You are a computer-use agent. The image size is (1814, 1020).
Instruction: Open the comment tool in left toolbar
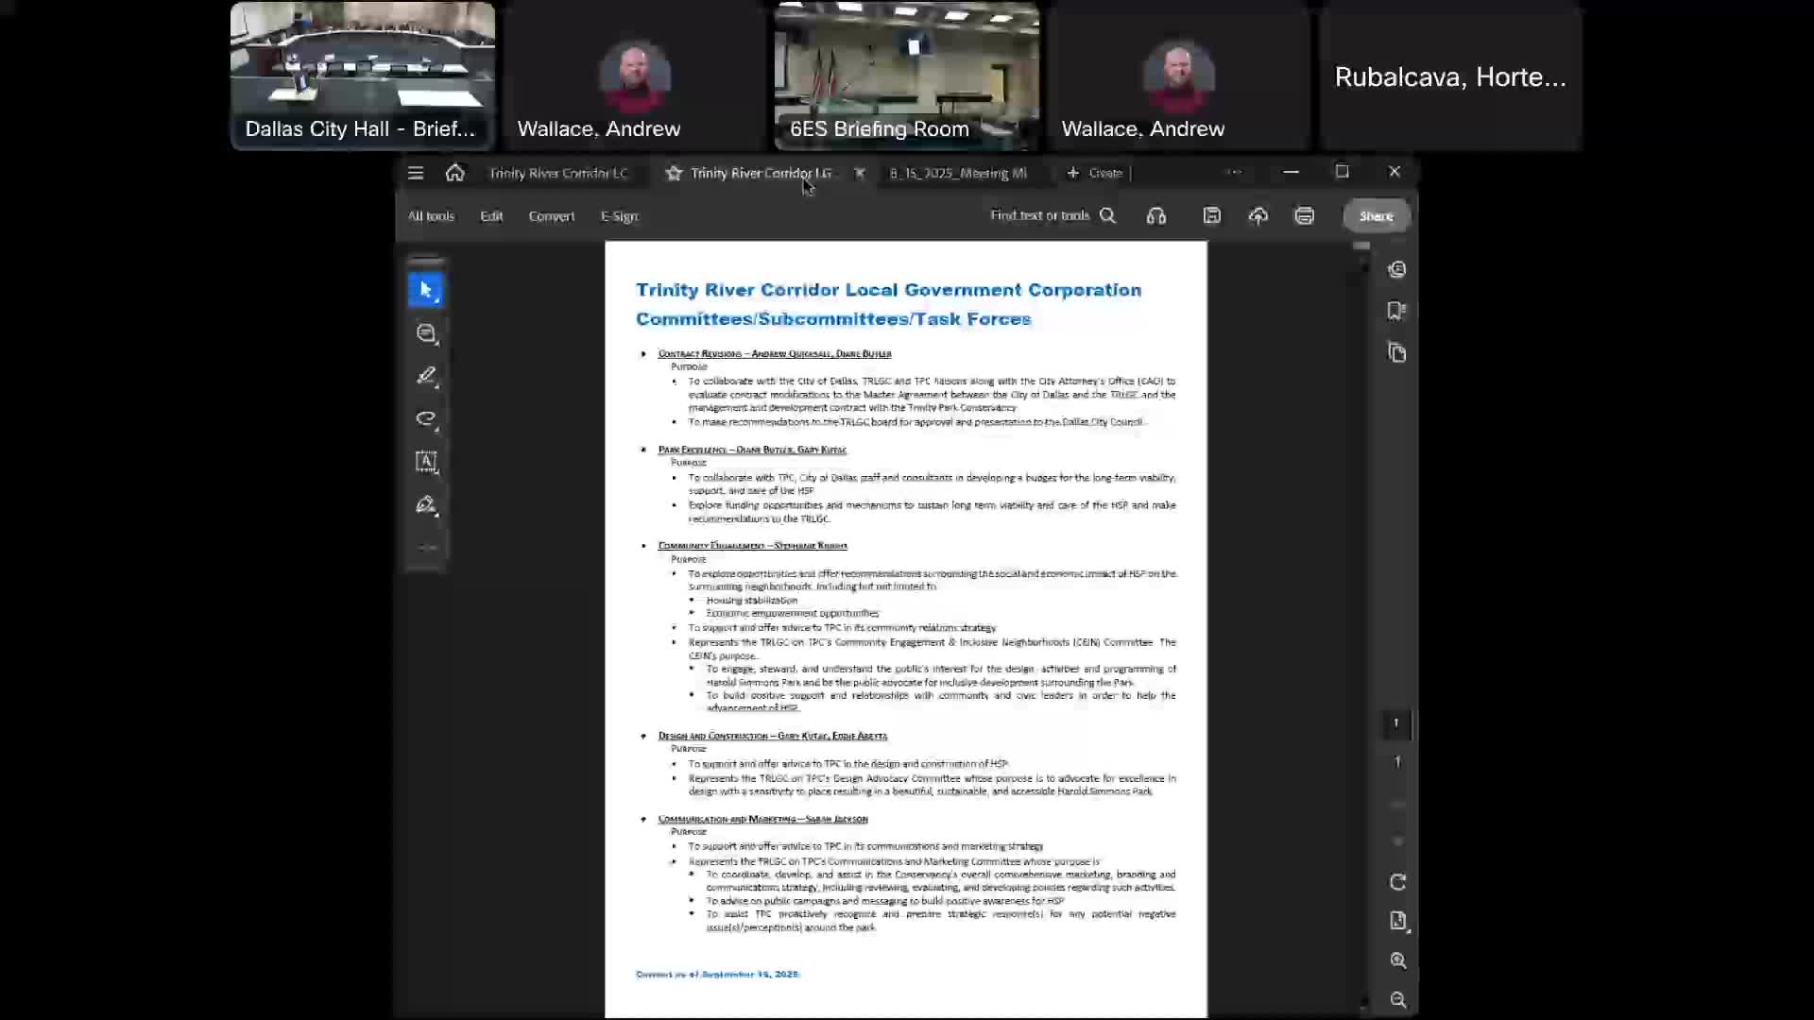click(426, 333)
